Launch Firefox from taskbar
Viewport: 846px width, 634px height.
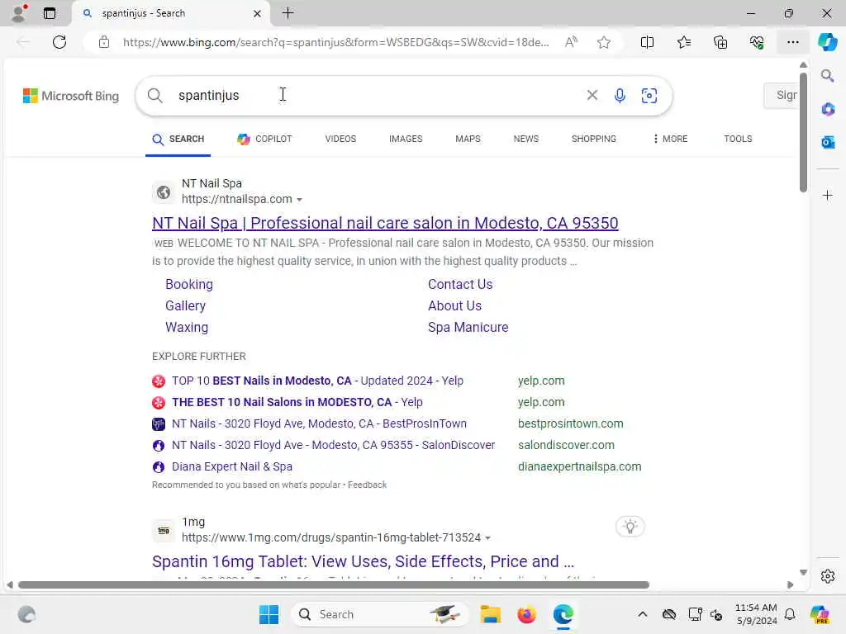pos(526,614)
